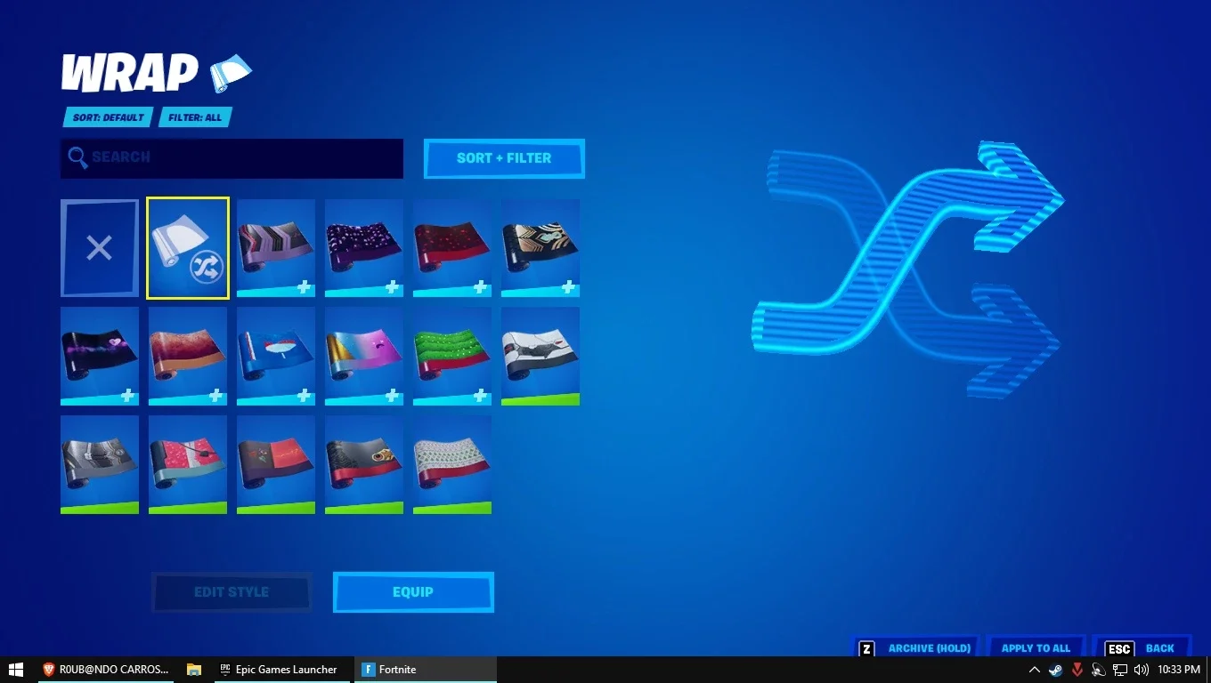1211x683 pixels.
Task: Choose the green wavy wrap with red edge
Action: (x=452, y=357)
